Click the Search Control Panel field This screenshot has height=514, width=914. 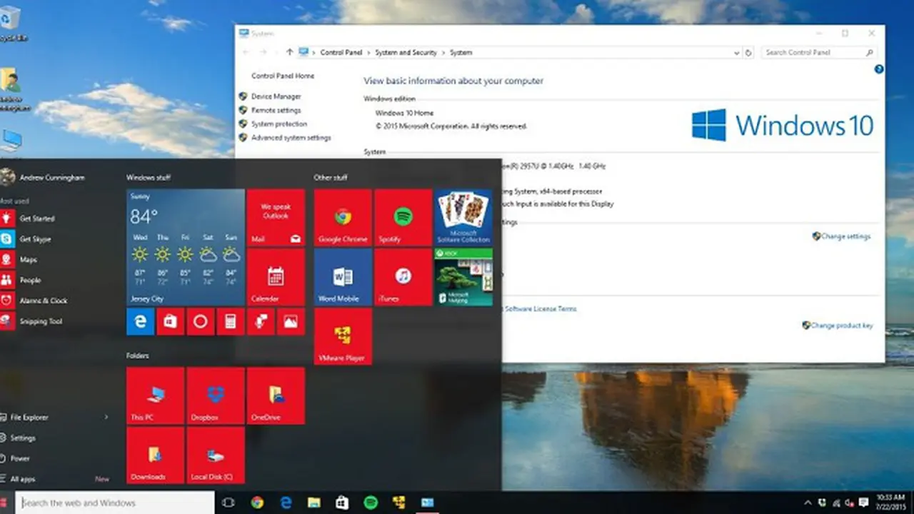pos(818,52)
